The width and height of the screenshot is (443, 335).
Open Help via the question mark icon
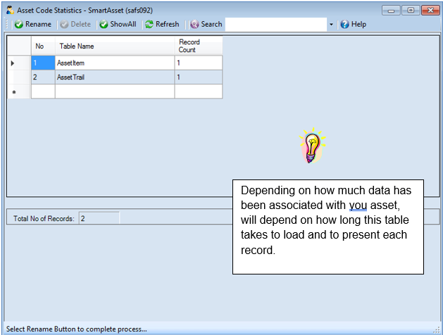(344, 25)
